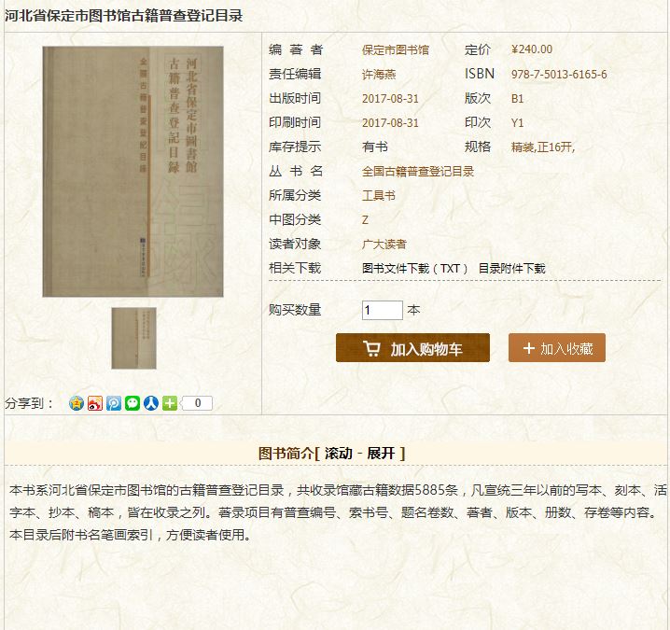Share via green WeChat icon
Screen dimensions: 670x630
tap(133, 403)
